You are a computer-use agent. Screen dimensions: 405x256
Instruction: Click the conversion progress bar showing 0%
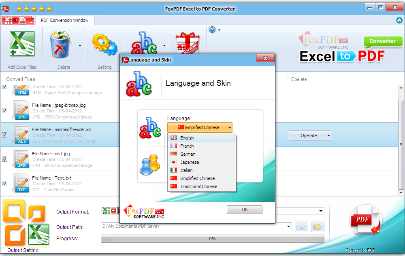213,239
